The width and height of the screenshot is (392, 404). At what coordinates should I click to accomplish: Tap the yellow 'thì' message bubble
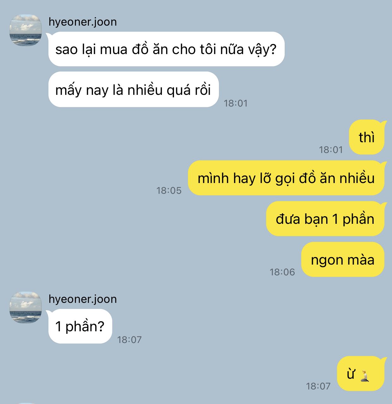[367, 138]
